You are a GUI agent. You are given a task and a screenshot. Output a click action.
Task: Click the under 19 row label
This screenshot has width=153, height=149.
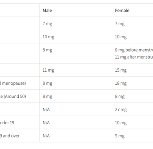tap(7, 123)
